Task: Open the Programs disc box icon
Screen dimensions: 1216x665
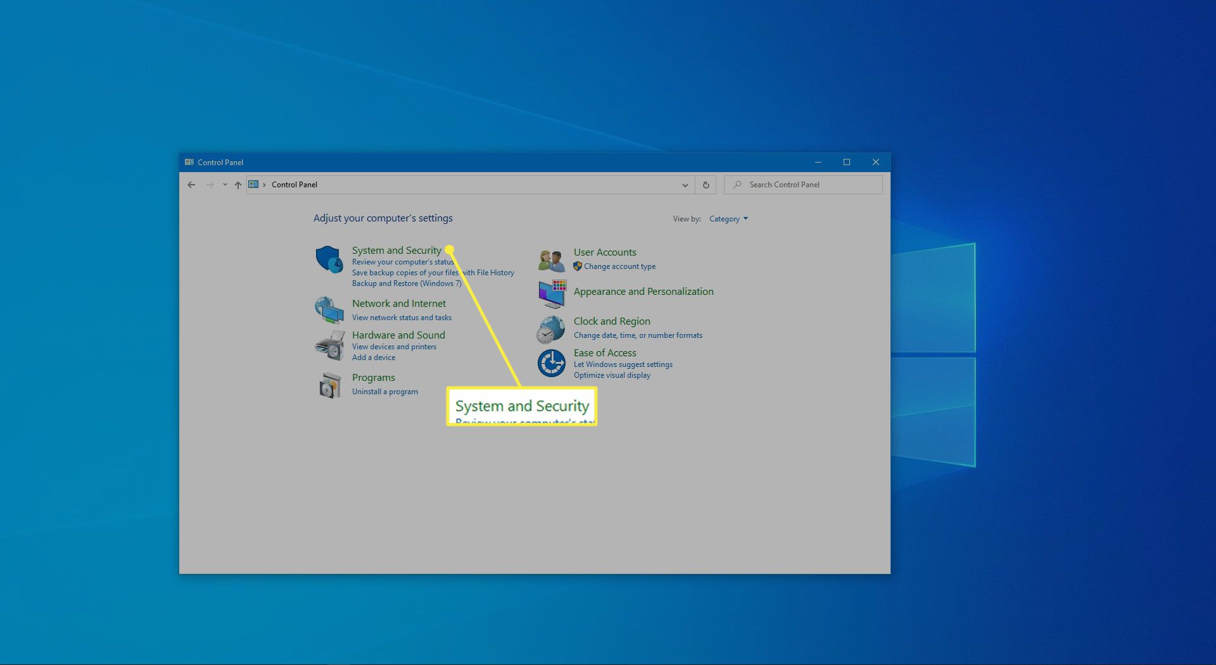Action: pyautogui.click(x=329, y=385)
